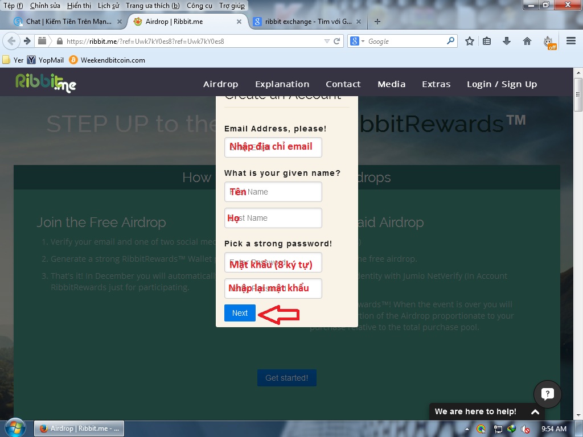583x437 pixels.
Task: Click the scrollbar down arrow
Action: click(578, 415)
